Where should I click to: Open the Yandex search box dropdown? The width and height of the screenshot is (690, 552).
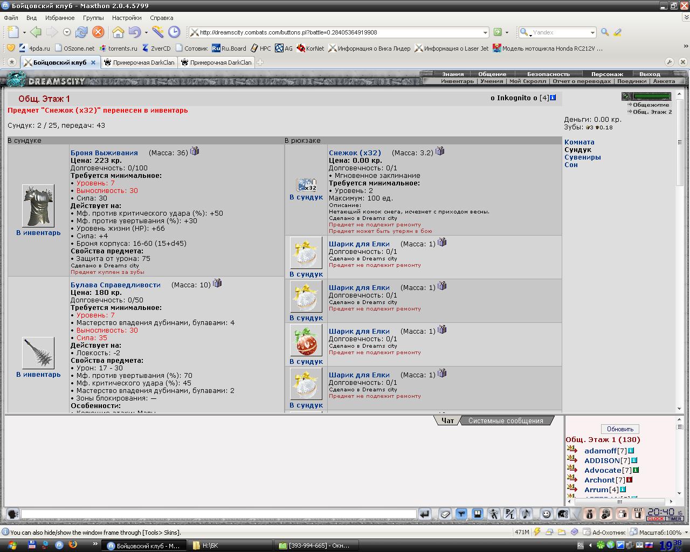coord(592,32)
